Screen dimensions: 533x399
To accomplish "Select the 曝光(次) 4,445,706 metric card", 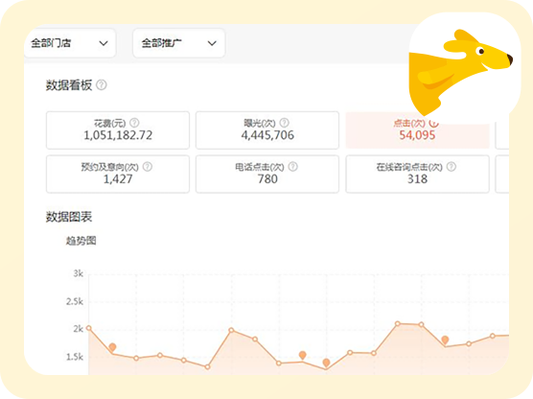I will pyautogui.click(x=267, y=129).
